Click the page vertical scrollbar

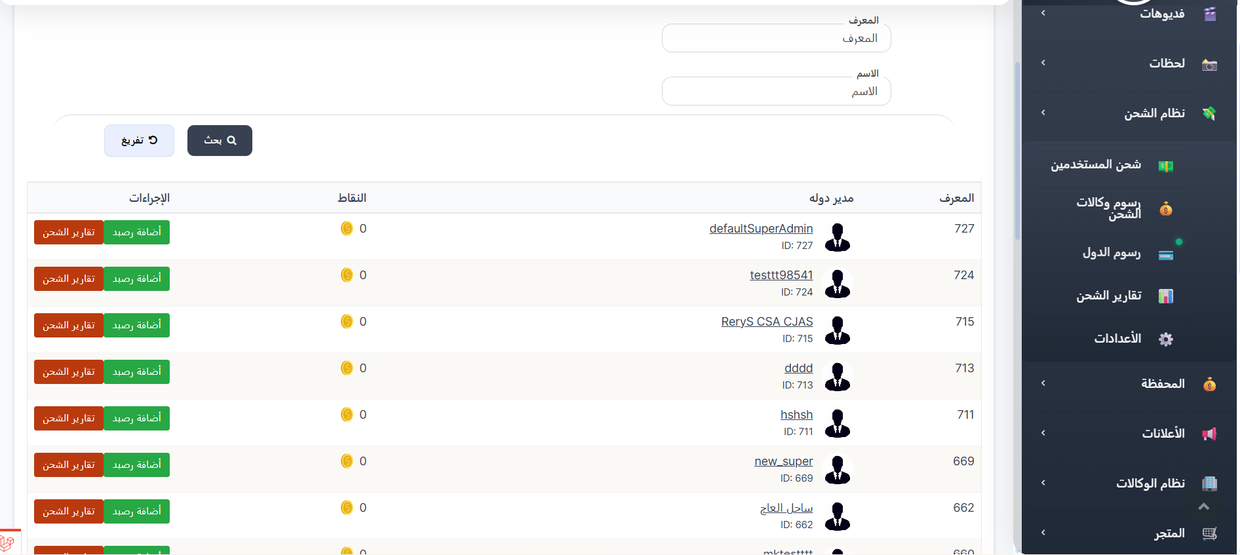pos(1017,151)
